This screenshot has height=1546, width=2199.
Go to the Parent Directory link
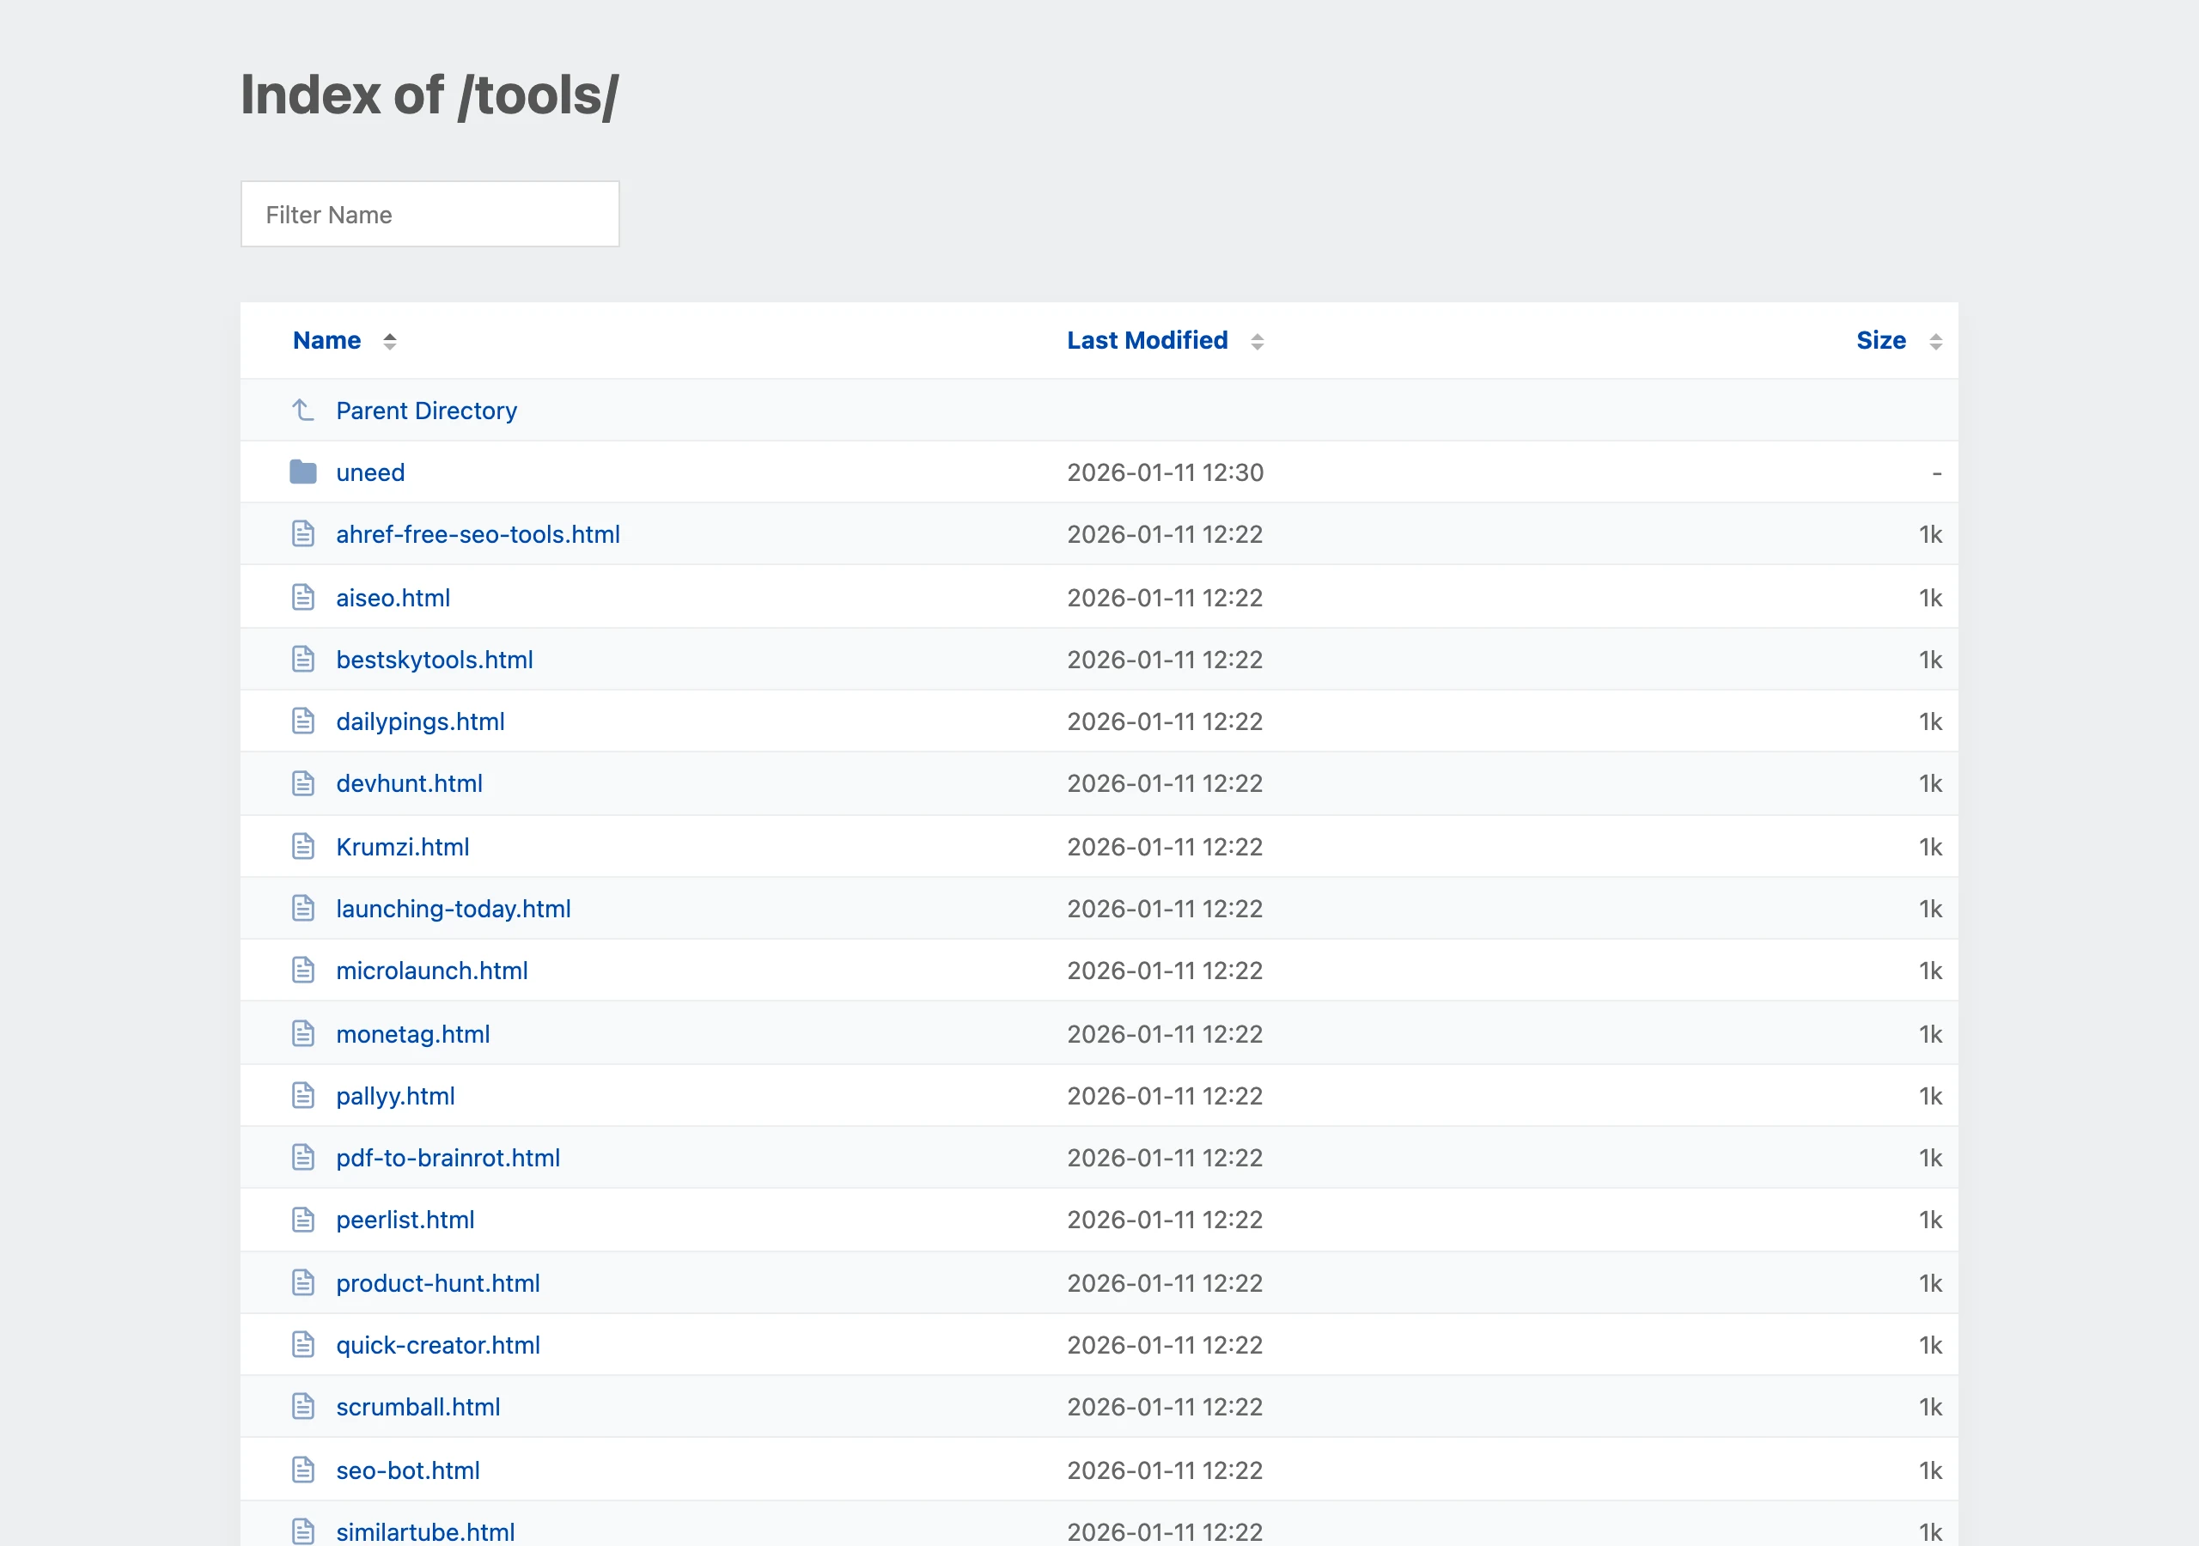426,411
